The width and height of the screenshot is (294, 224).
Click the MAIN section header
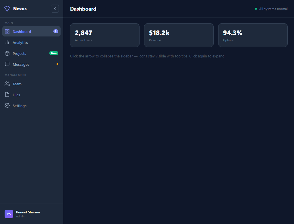9,23
